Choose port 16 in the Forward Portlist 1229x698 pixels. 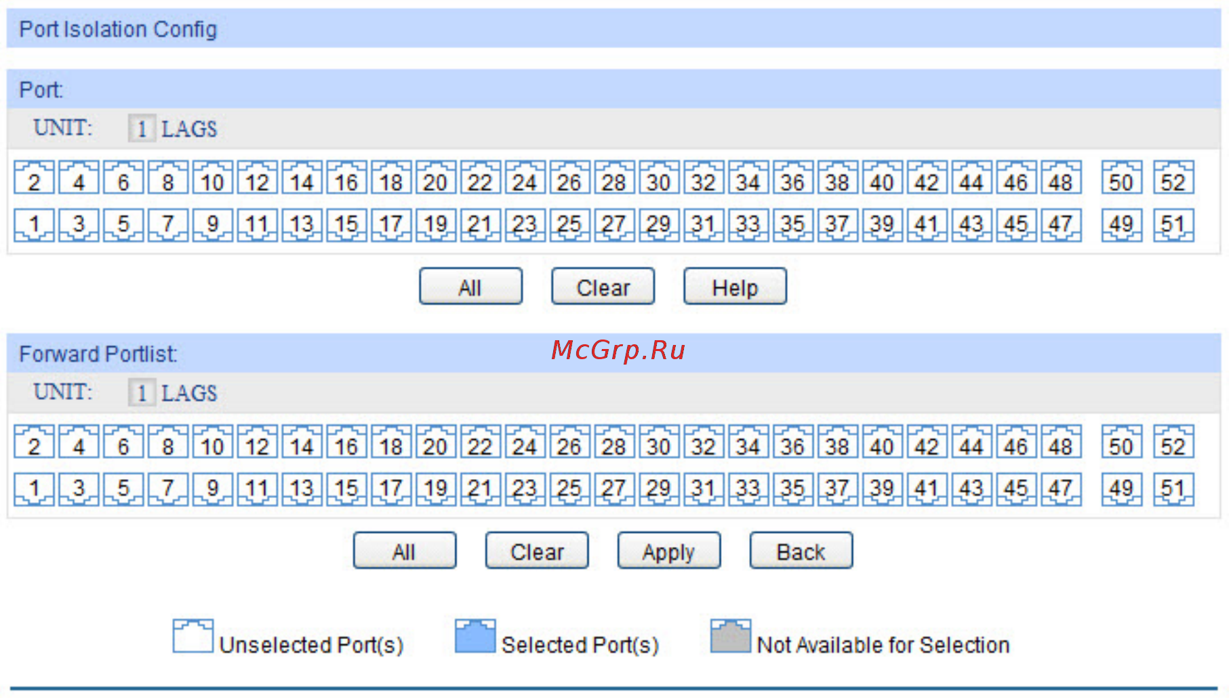[347, 443]
